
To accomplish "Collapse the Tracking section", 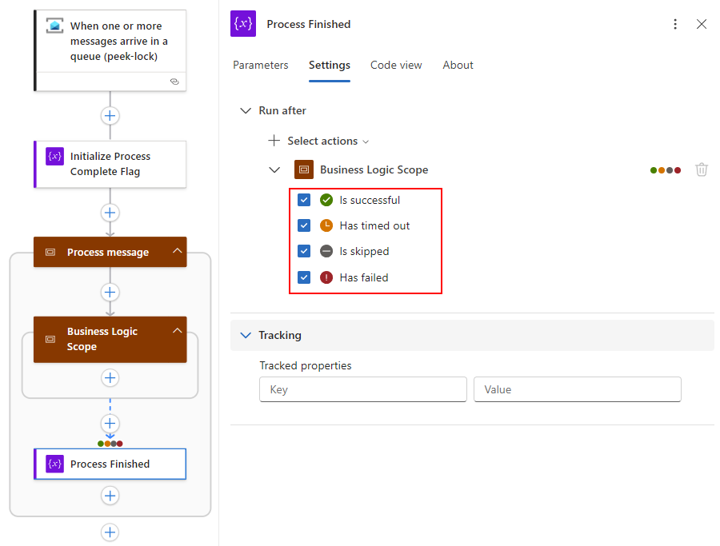I will click(246, 335).
